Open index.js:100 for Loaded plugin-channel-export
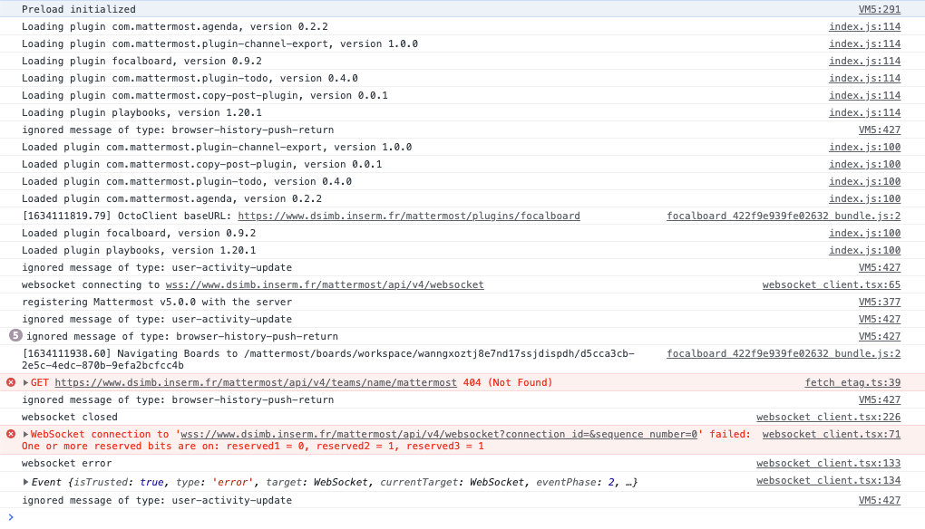 [x=864, y=147]
